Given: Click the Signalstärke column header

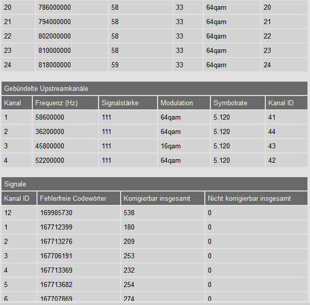Looking at the screenshot, I should point(120,103).
